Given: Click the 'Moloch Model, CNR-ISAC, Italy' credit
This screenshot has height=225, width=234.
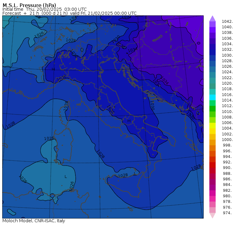Looking at the screenshot, I should click(x=34, y=221).
